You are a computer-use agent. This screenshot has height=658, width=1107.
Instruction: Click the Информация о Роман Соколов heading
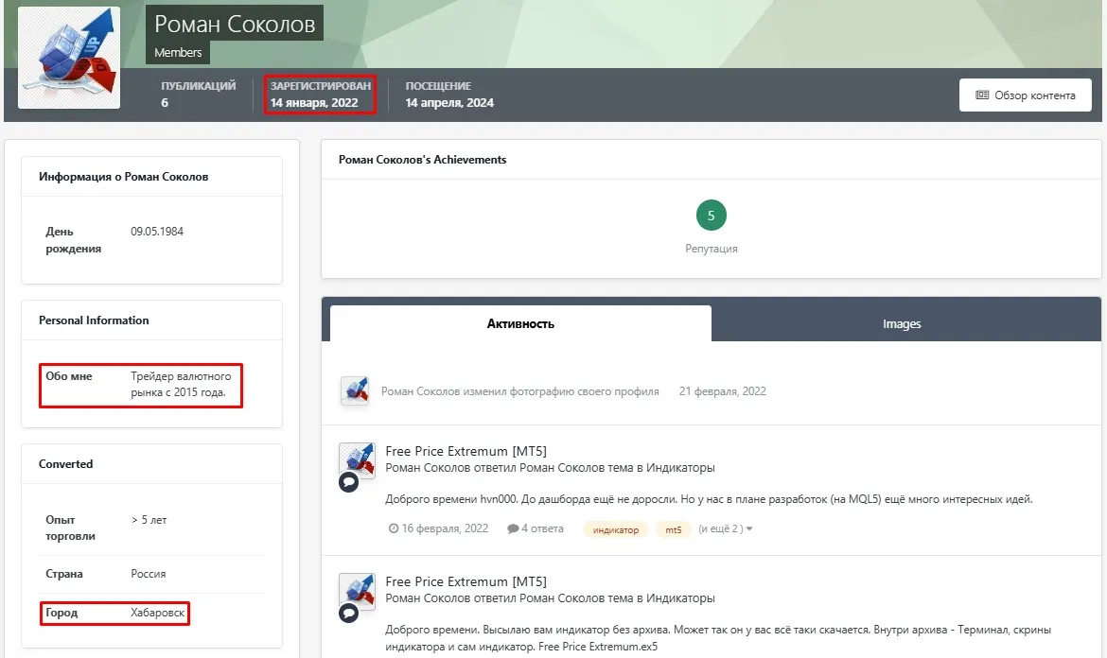(124, 177)
